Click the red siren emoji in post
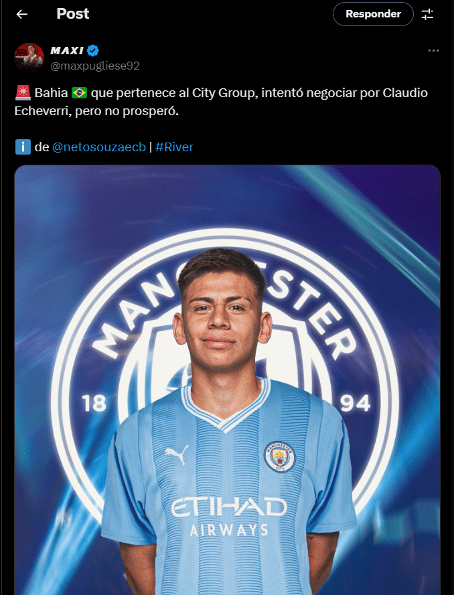 coord(23,93)
